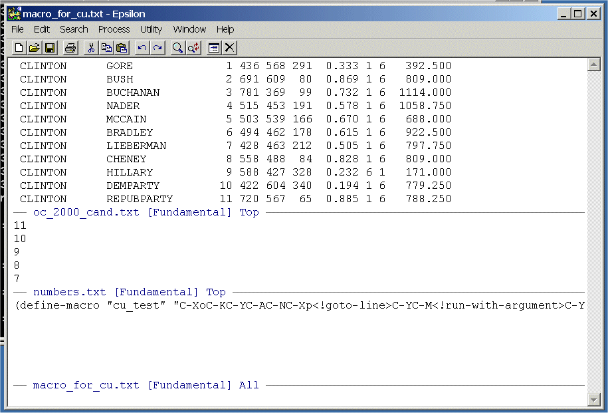The image size is (608, 413).
Task: Click the Copy toolbar icon
Action: pos(106,47)
